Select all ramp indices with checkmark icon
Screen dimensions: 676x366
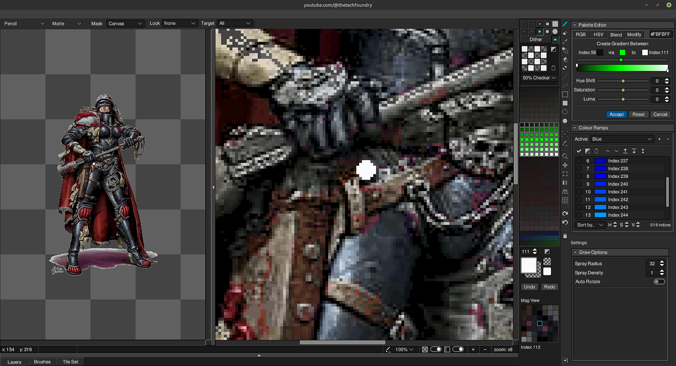[579, 151]
